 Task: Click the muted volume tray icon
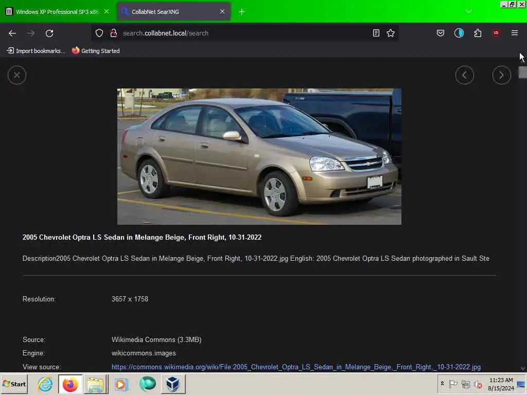[478, 384]
